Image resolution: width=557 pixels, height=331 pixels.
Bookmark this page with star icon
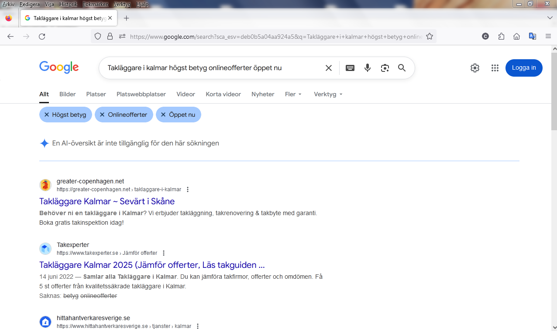[x=430, y=37]
